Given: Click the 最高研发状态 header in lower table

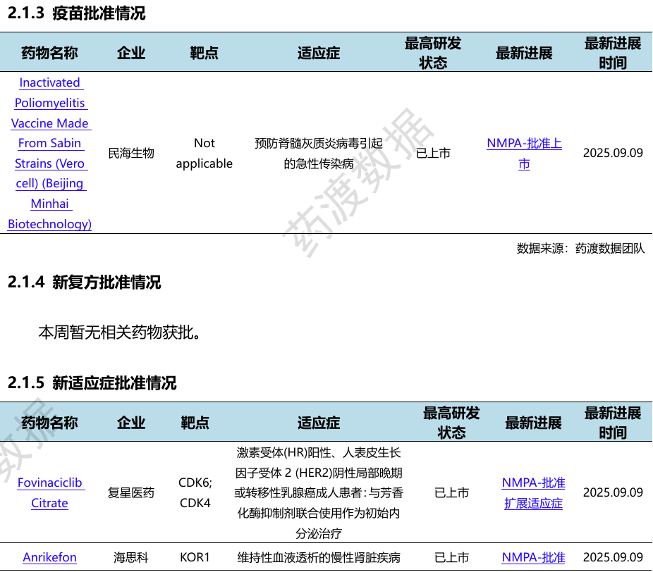Looking at the screenshot, I should click(451, 423).
